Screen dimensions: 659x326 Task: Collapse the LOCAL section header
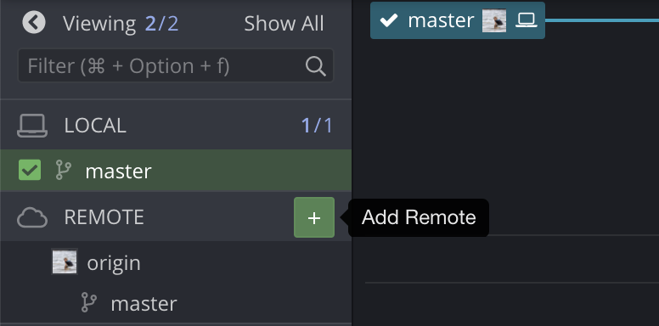[176, 126]
